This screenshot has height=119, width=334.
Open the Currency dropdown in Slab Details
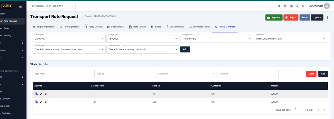(186, 74)
